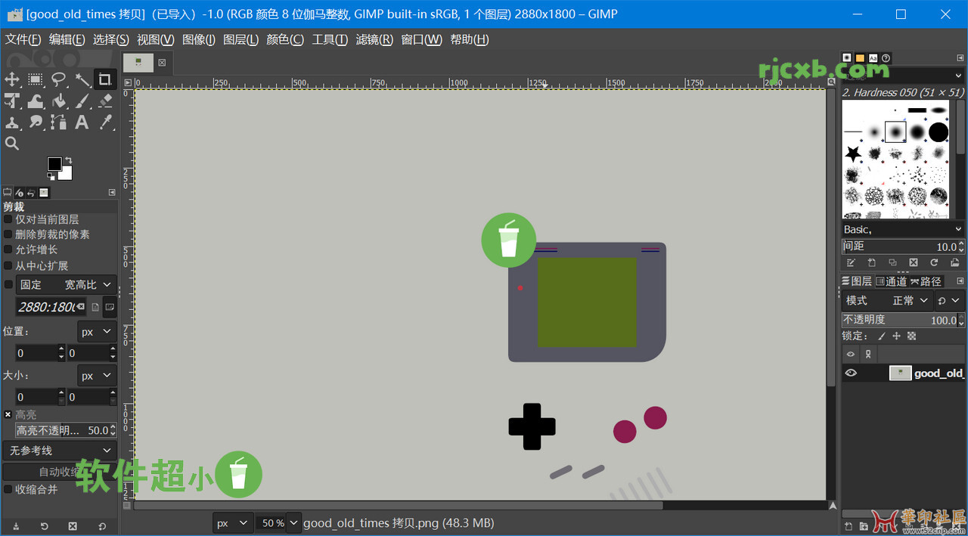
Task: Select the Rectangle Select tool
Action: 36,79
